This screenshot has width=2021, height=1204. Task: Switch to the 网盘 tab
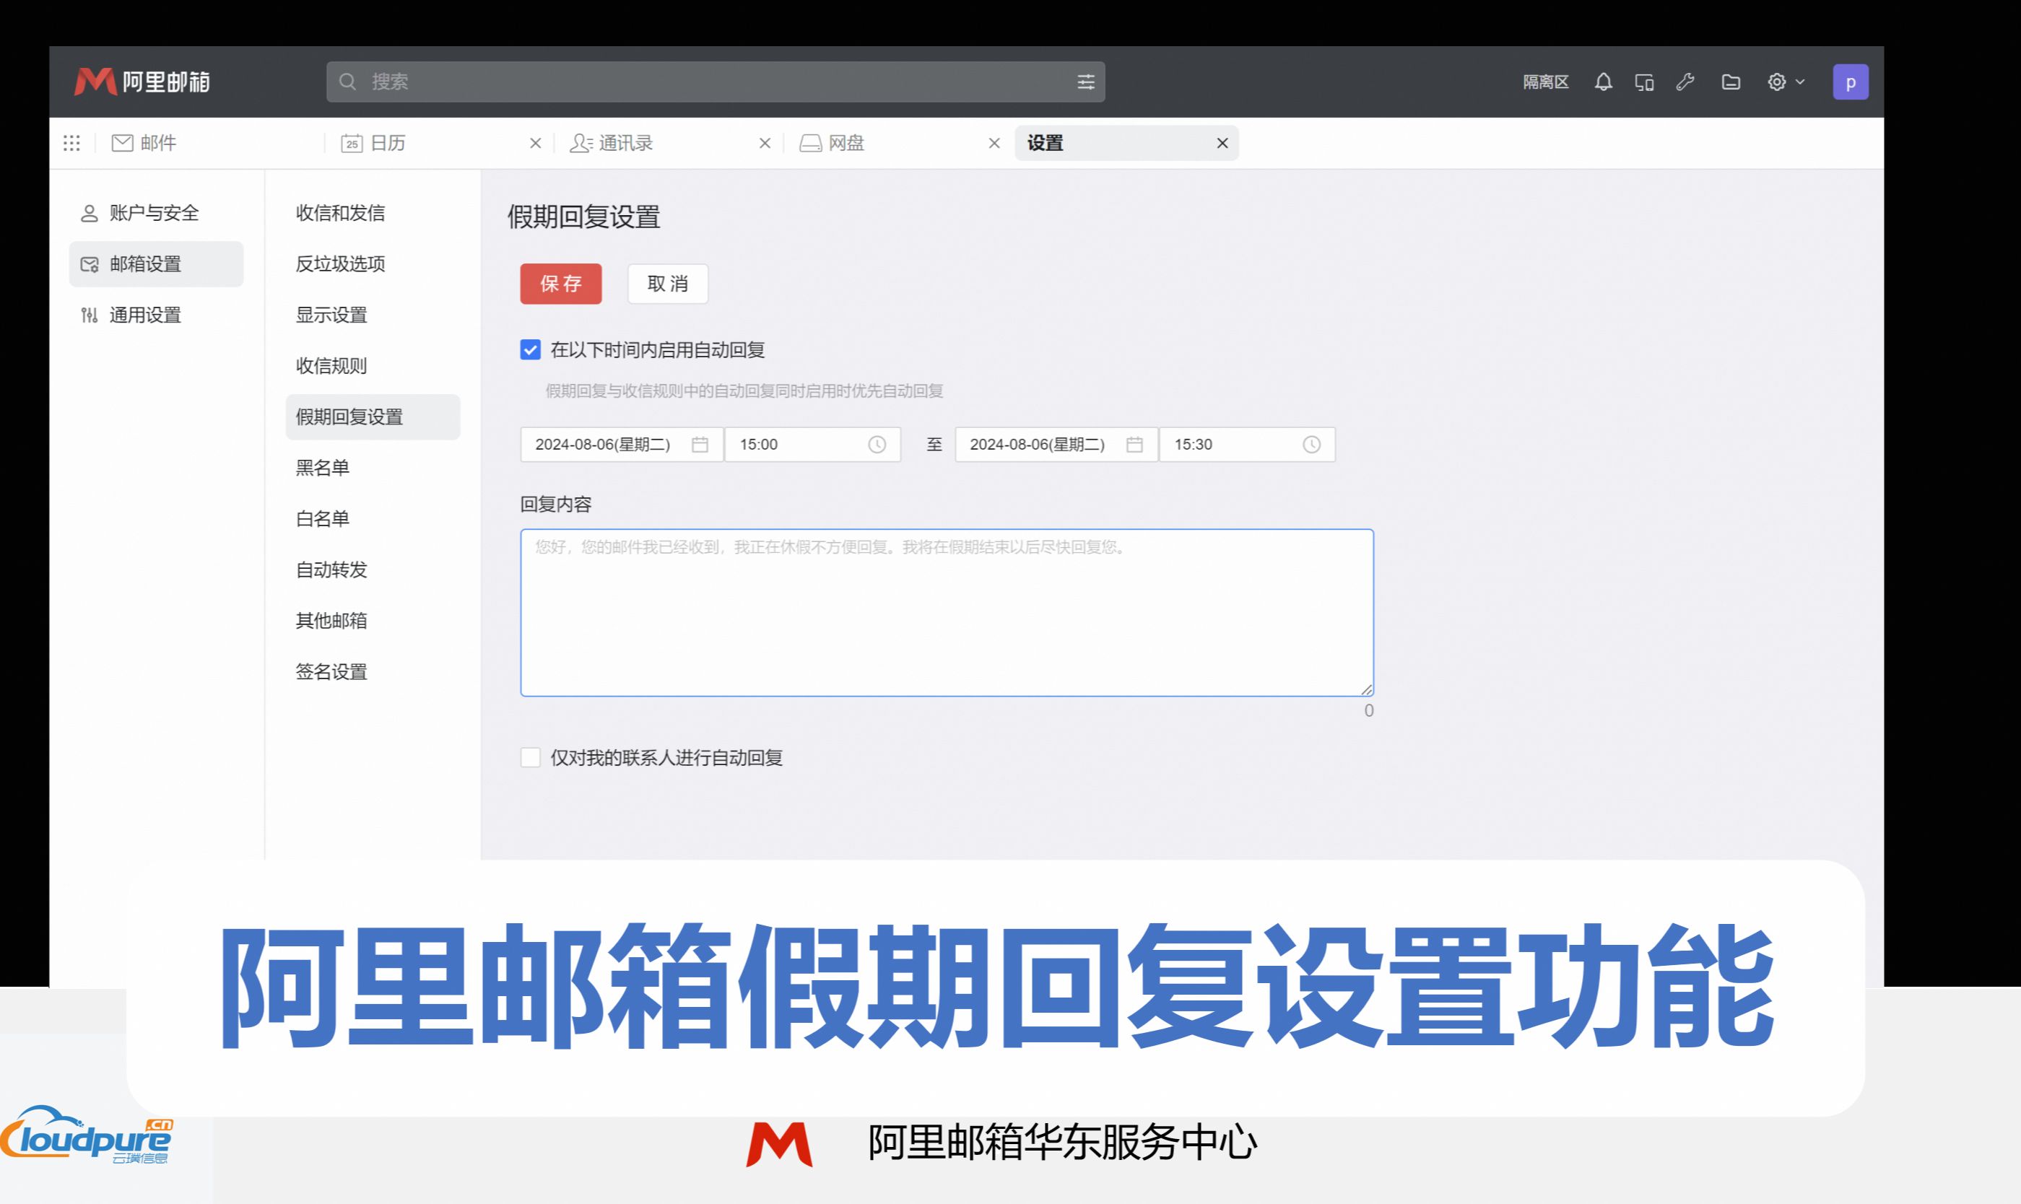point(832,144)
